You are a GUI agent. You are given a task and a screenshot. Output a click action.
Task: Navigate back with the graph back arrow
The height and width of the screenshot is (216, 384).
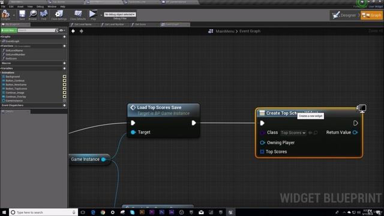pos(73,31)
